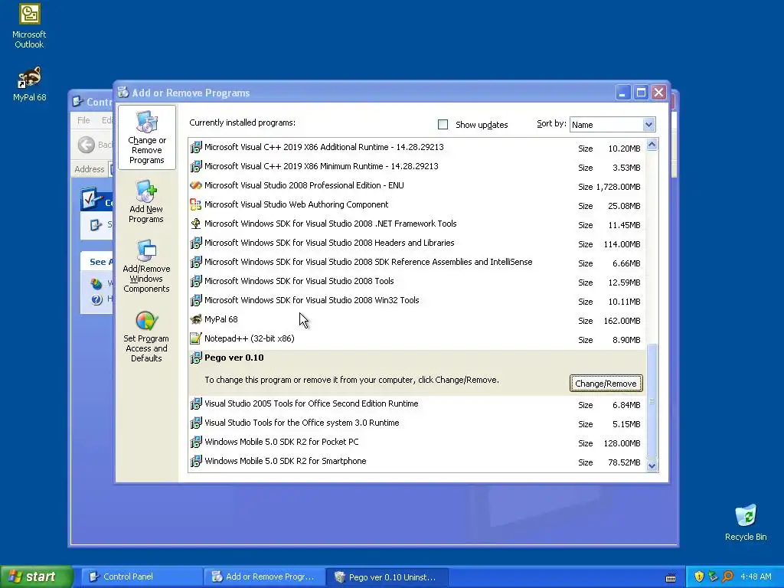The height and width of the screenshot is (588, 784).
Task: Click Pego ver 0.10 entry icon
Action: point(196,358)
